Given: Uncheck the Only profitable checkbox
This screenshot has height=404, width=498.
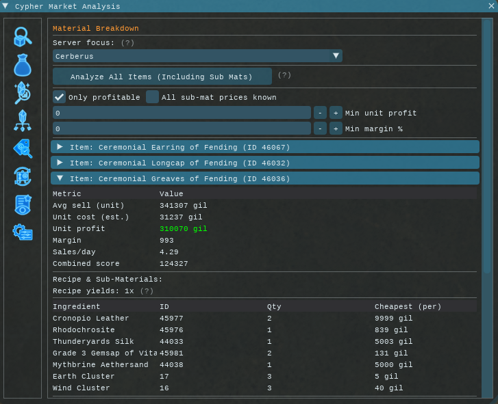Looking at the screenshot, I should (x=60, y=97).
